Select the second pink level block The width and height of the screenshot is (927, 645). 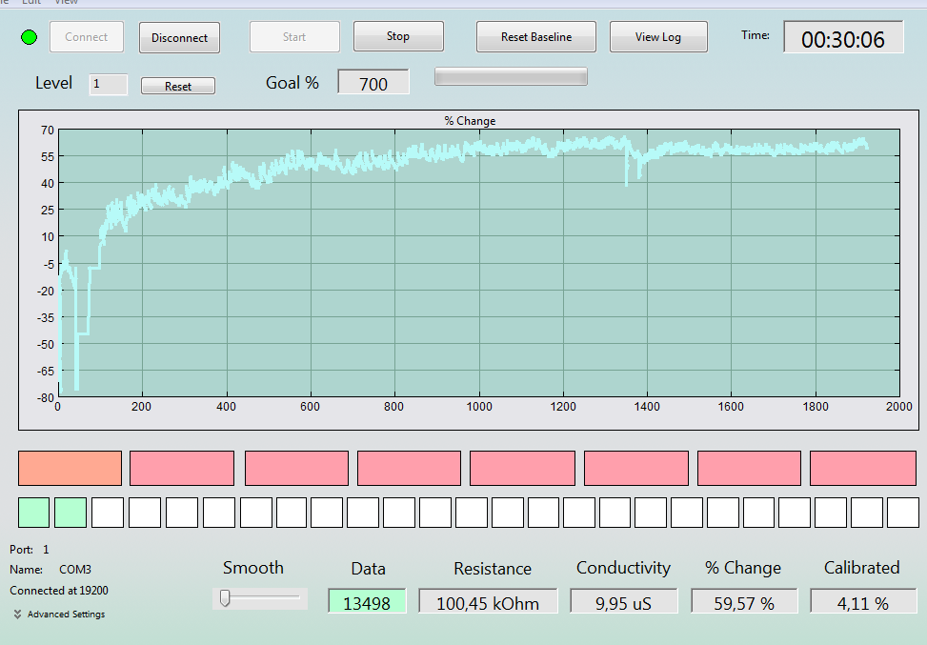(x=296, y=468)
